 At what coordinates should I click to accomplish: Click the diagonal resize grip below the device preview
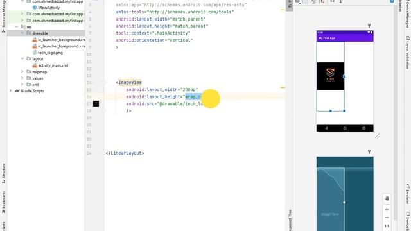[x=378, y=135]
